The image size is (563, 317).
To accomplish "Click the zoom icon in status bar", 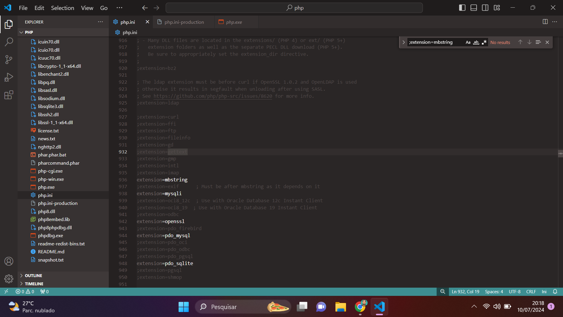I will 442,292.
